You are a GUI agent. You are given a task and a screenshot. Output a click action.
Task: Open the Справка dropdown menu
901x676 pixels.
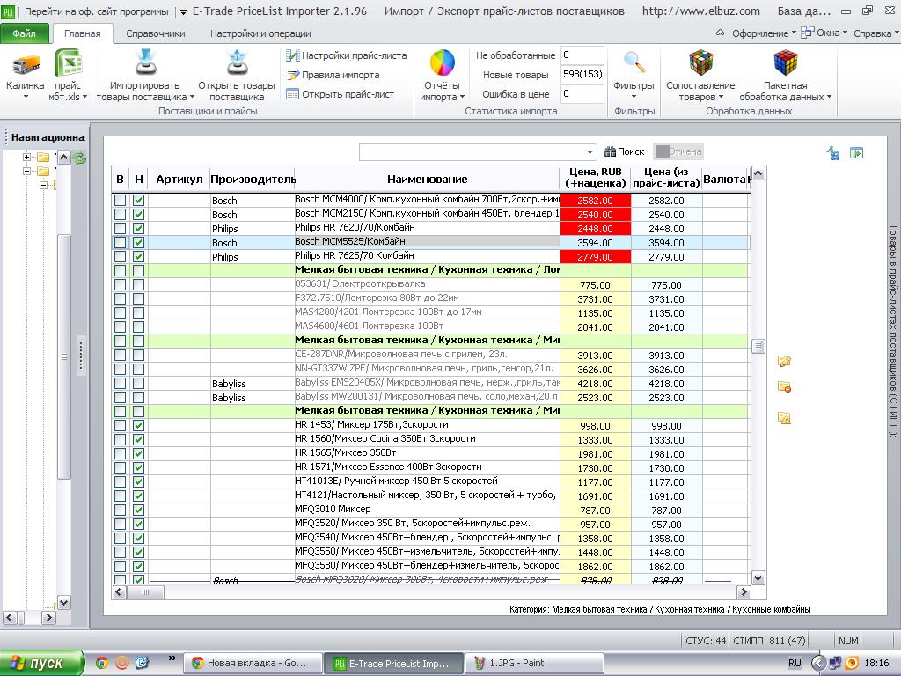point(875,33)
